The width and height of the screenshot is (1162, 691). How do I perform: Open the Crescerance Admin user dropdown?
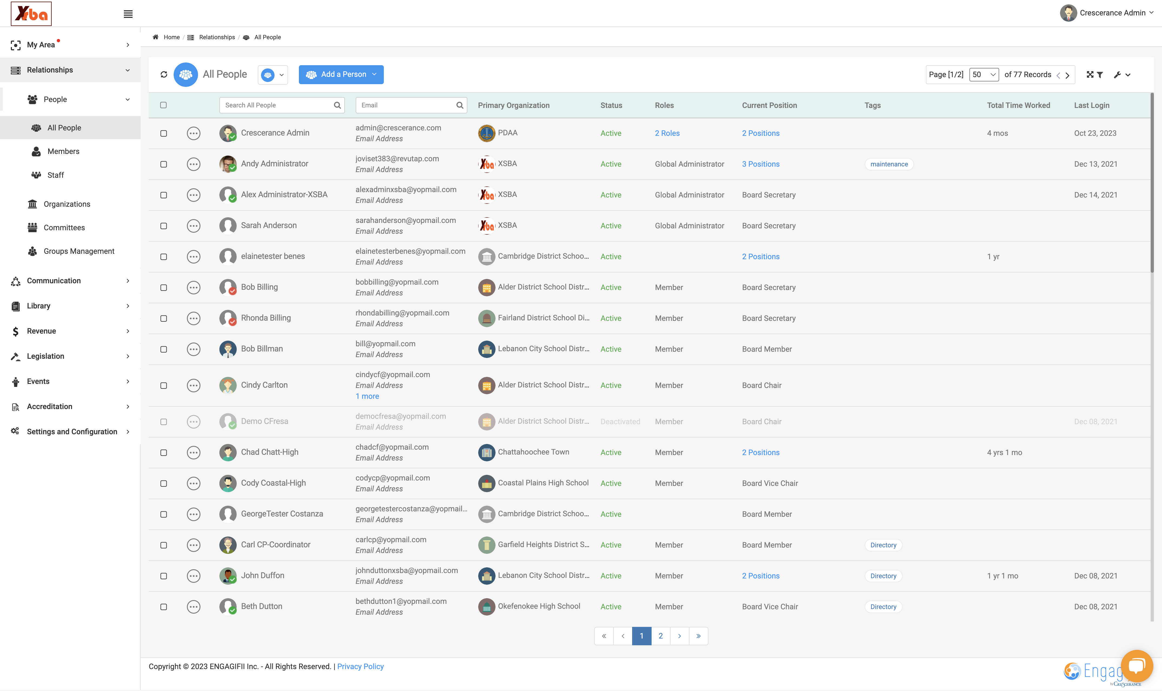[x=1107, y=13]
